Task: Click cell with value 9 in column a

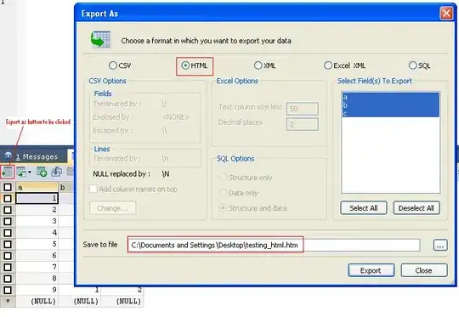Action: (x=37, y=290)
